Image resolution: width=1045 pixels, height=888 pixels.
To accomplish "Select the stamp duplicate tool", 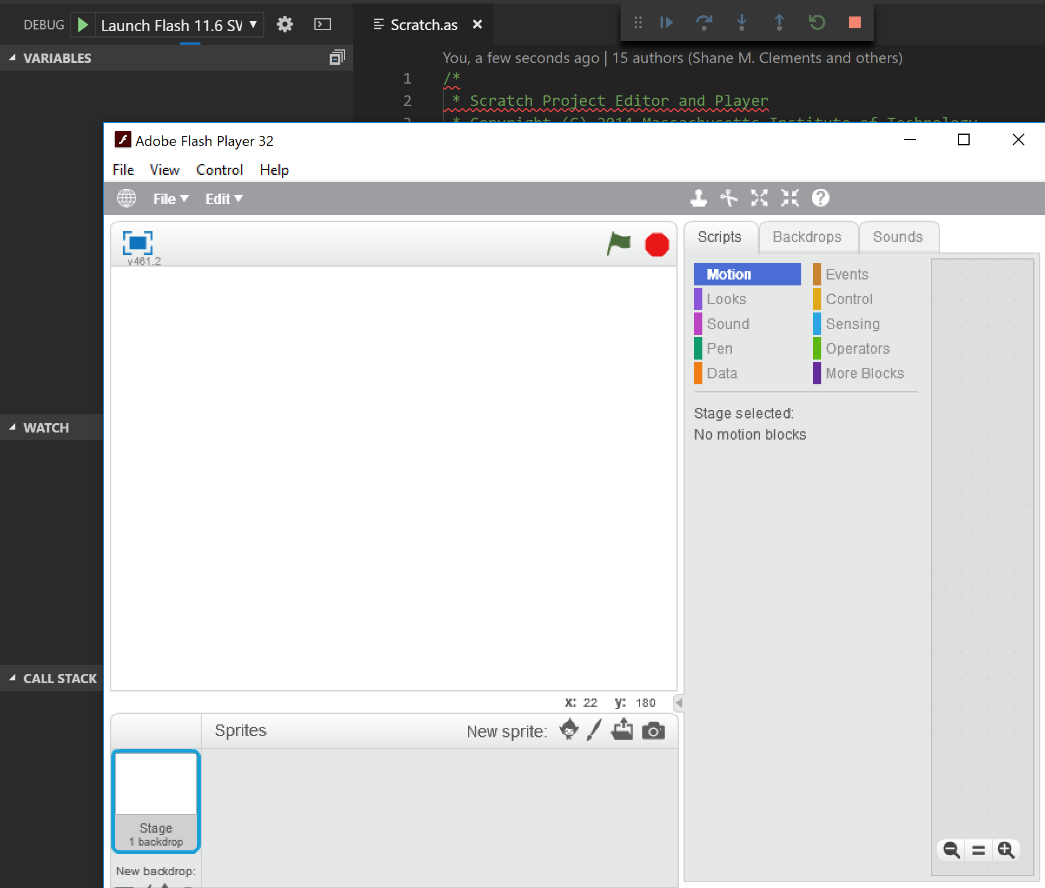I will tap(699, 198).
